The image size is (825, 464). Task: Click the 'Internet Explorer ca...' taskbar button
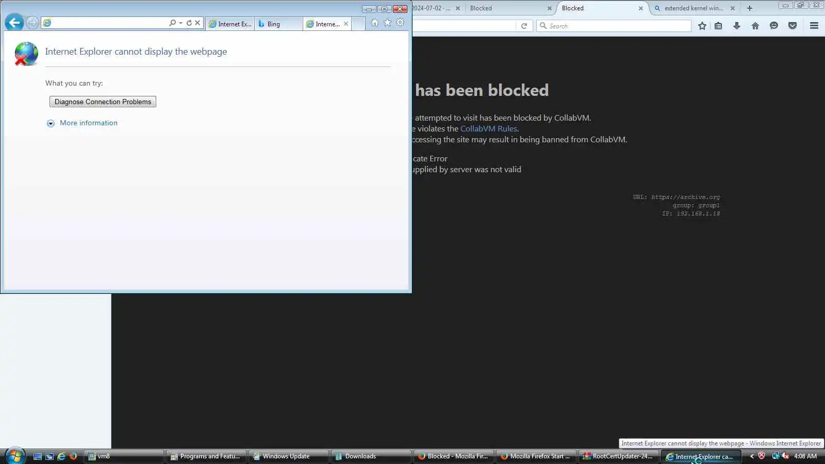click(x=701, y=456)
